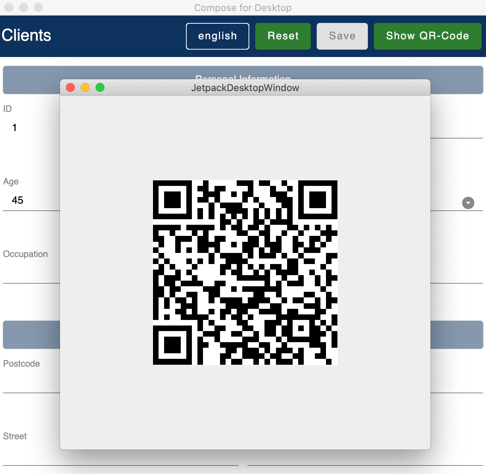The image size is (486, 474).
Task: Close the JetpackDesktopWindow with its red button
Action: click(x=70, y=87)
